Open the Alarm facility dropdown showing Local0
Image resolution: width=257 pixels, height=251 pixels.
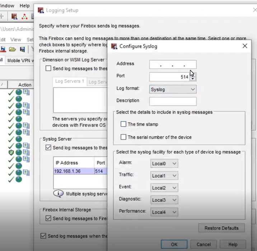164,164
